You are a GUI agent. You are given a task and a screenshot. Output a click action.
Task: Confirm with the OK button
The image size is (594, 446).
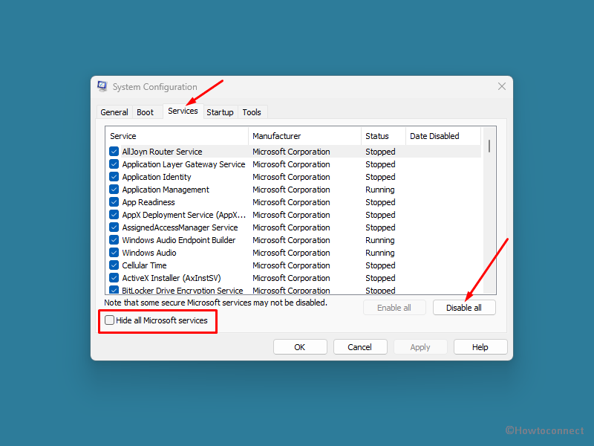click(300, 347)
